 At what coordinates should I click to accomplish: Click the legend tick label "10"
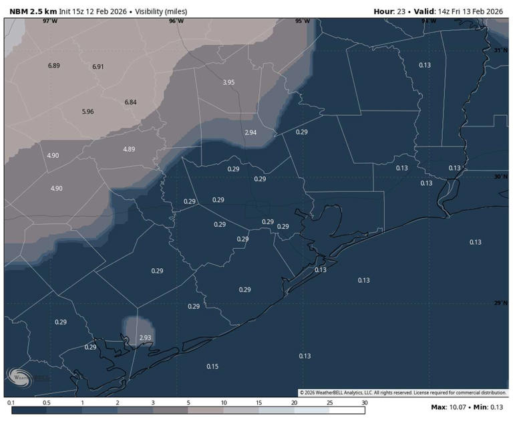tap(224, 403)
